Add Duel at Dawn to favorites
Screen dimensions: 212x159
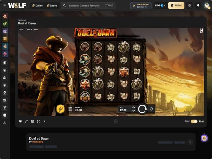click(x=21, y=121)
